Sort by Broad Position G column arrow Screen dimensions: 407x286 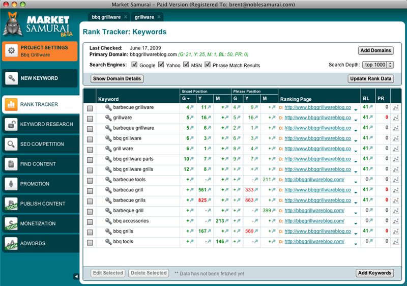coord(189,98)
